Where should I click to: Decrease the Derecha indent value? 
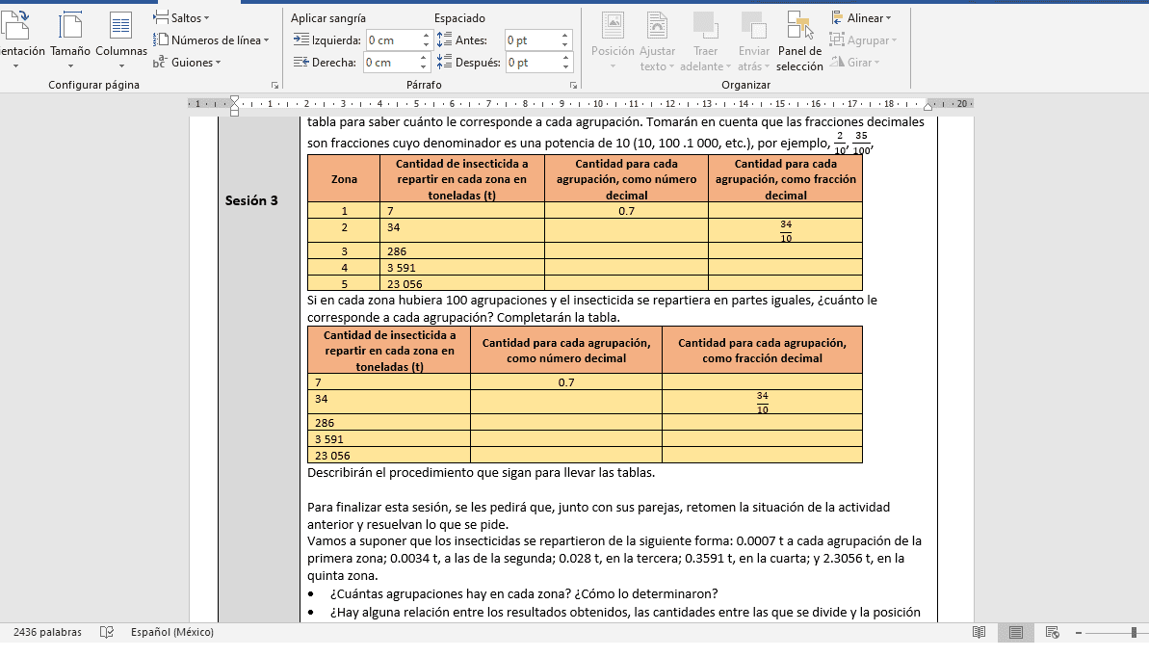(x=424, y=67)
